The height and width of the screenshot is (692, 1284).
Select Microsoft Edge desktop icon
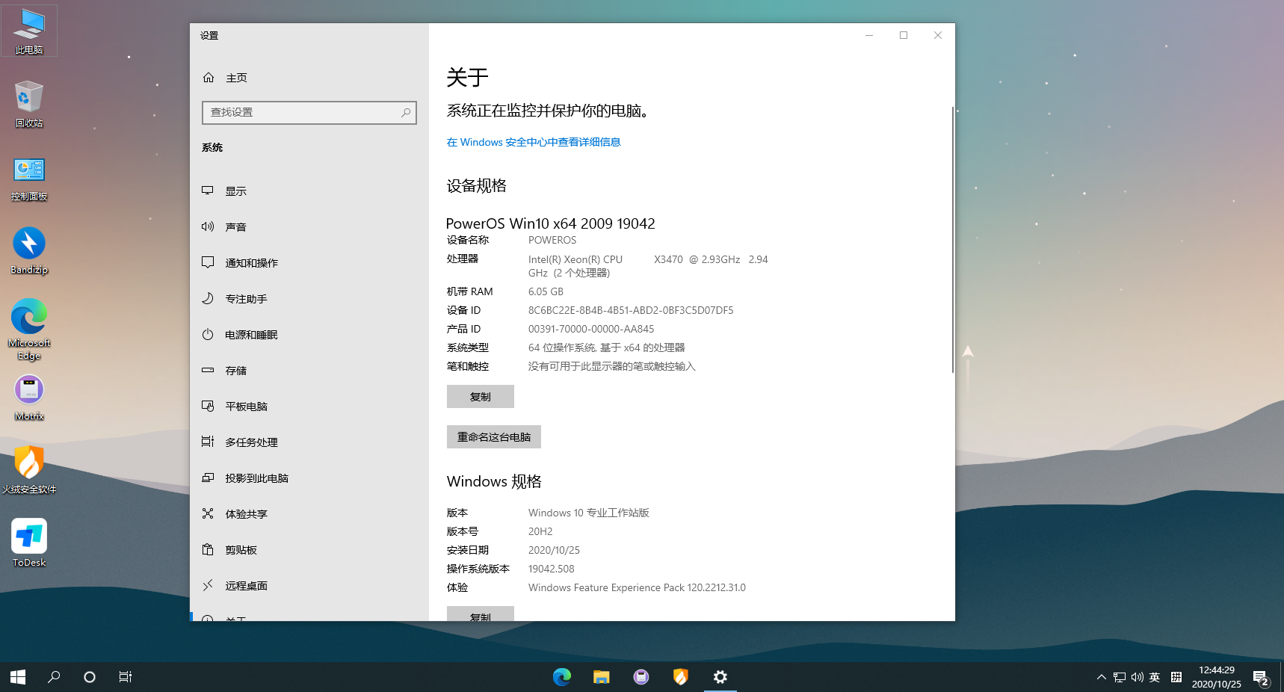tap(29, 329)
